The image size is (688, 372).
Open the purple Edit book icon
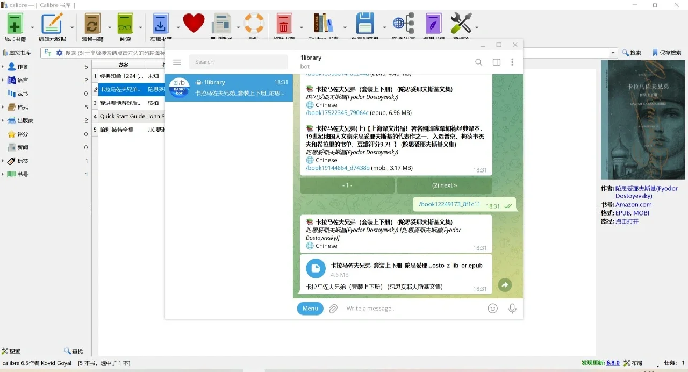tap(433, 24)
